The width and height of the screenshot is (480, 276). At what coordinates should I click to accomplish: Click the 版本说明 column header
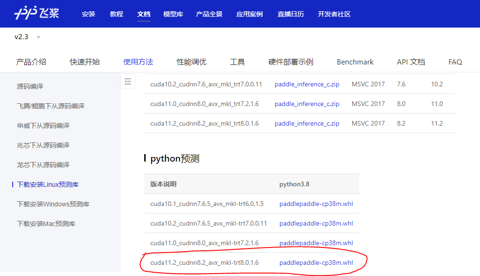point(163,184)
